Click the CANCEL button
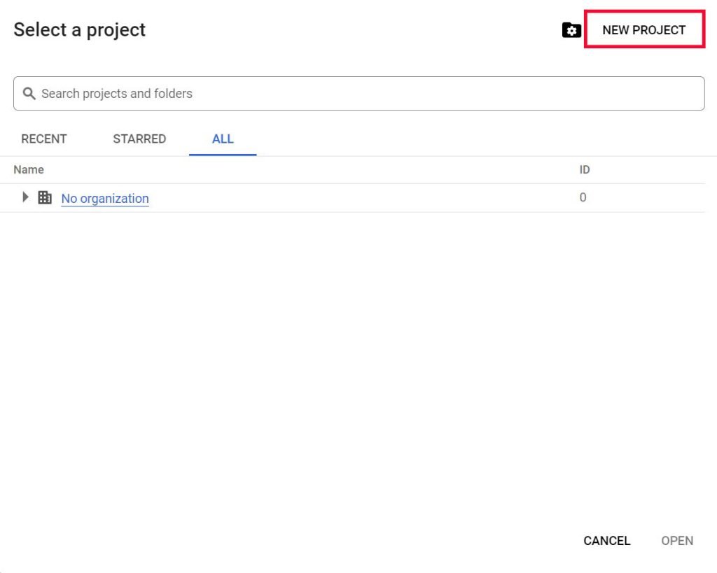The image size is (717, 573). click(x=606, y=540)
